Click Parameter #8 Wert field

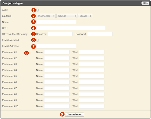click(x=92, y=94)
